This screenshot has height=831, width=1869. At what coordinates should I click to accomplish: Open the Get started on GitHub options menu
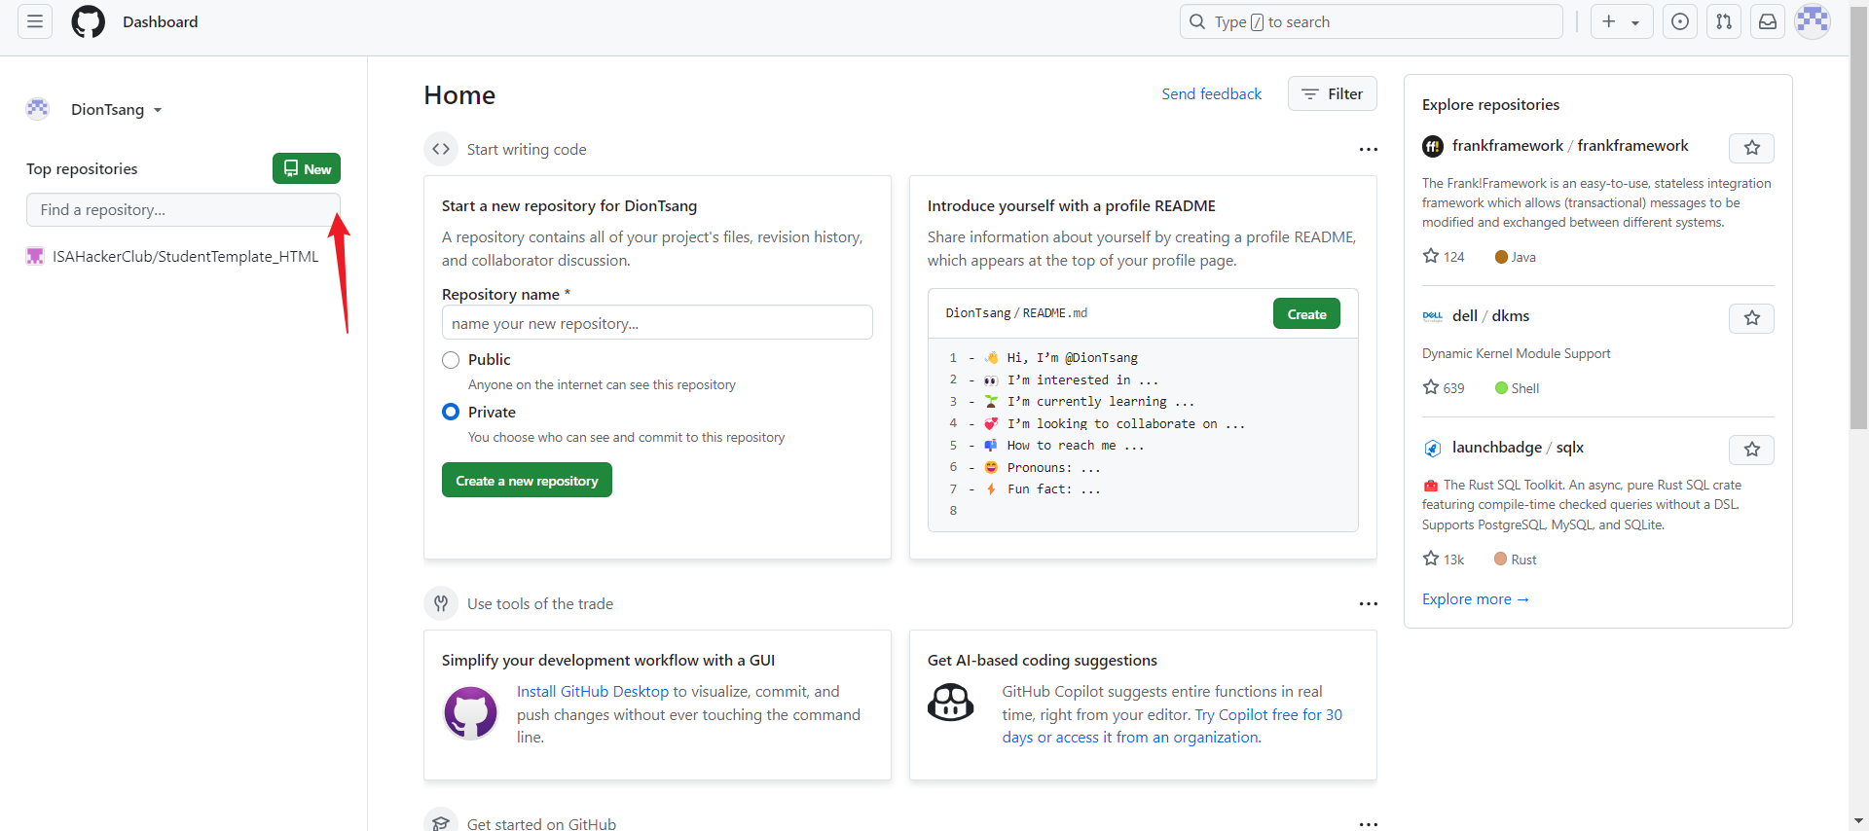click(x=1368, y=823)
